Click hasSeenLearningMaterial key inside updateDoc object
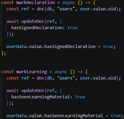The height and width of the screenshot is (119, 124). tap(41, 97)
